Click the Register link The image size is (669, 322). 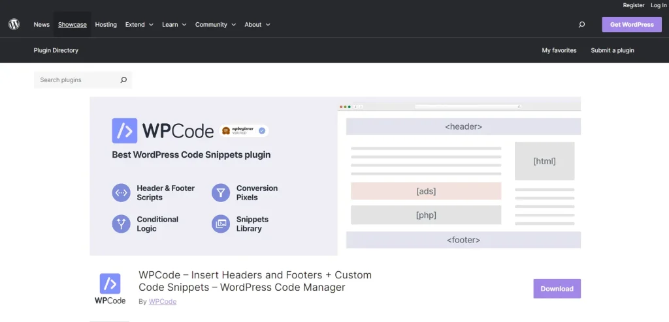[634, 5]
